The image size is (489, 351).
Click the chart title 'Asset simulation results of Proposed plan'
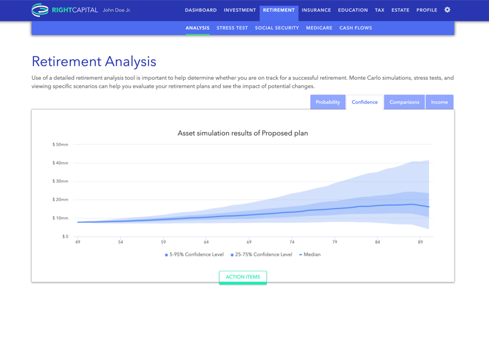[x=243, y=133]
